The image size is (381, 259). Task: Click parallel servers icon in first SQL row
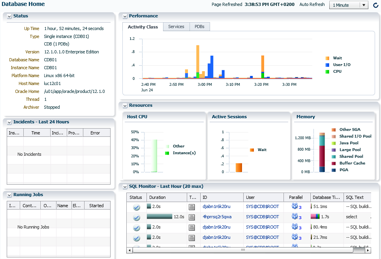tap(295, 206)
